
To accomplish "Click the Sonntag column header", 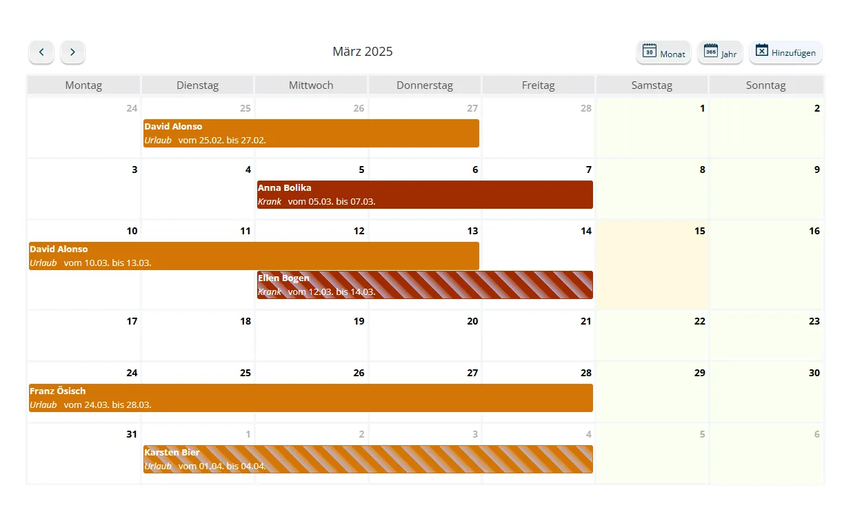I will [765, 85].
